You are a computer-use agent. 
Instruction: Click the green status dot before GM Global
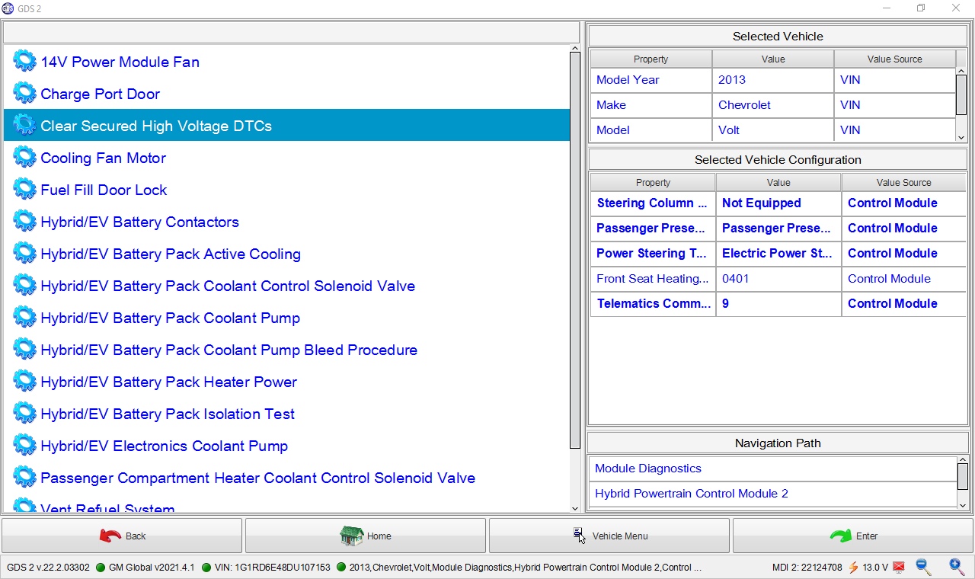click(101, 567)
